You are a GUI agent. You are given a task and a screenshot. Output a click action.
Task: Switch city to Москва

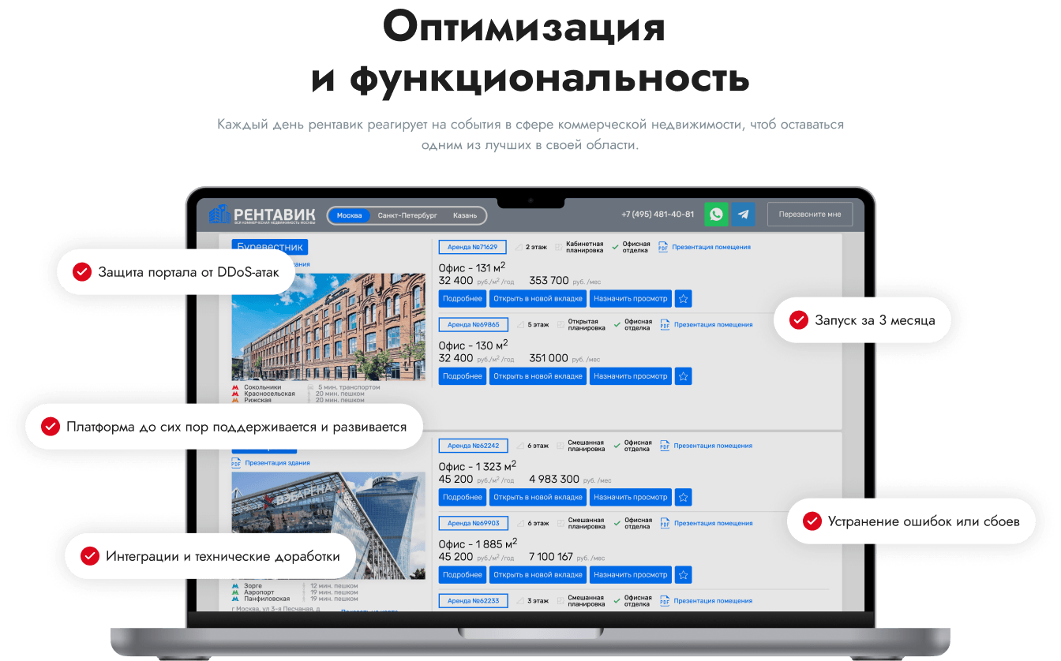[x=349, y=215]
